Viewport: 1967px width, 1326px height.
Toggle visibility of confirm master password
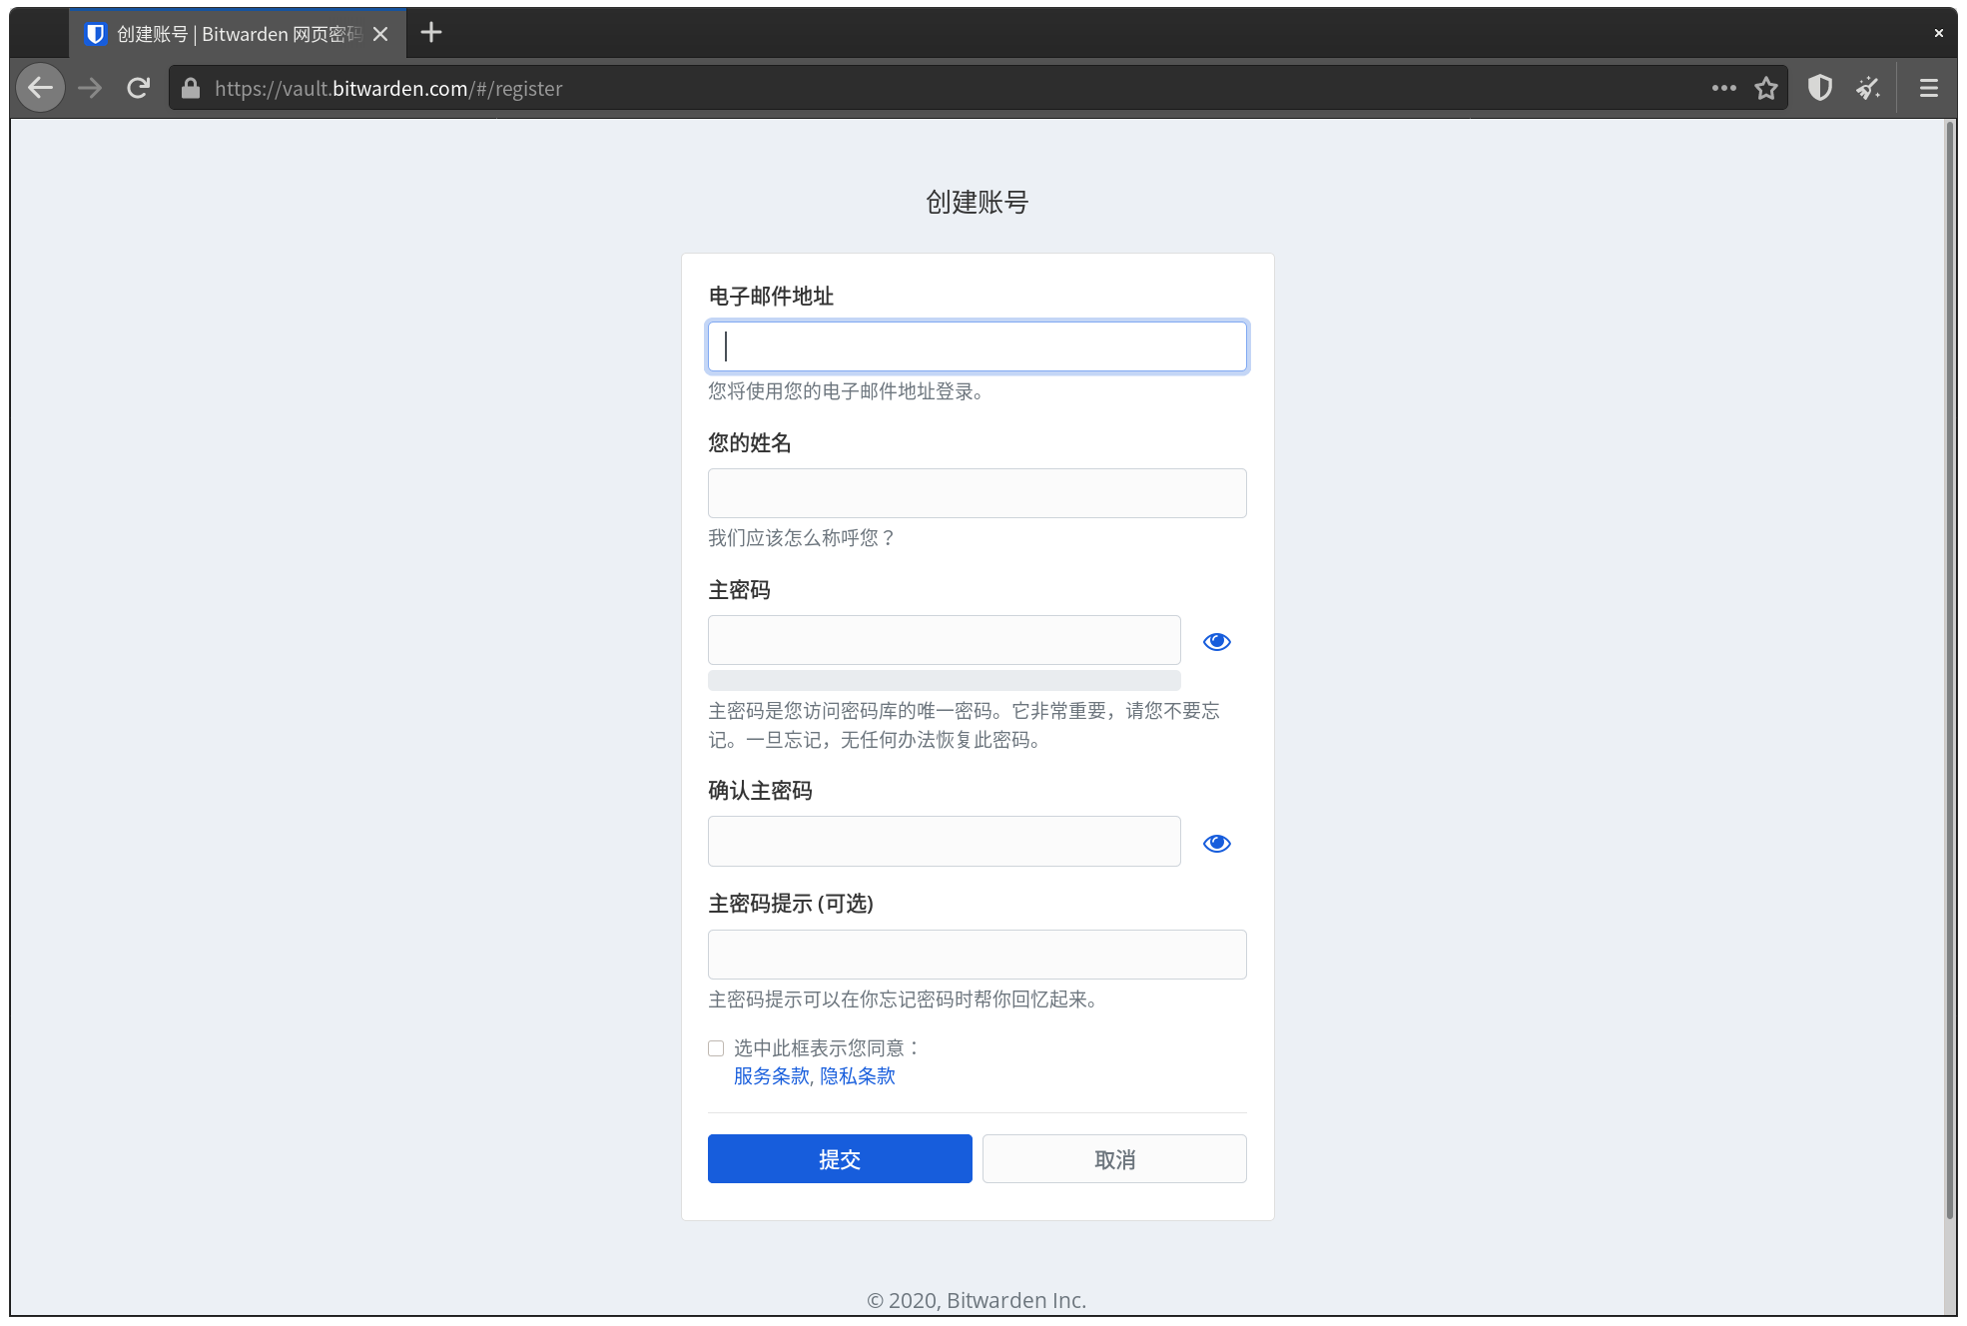tap(1216, 843)
